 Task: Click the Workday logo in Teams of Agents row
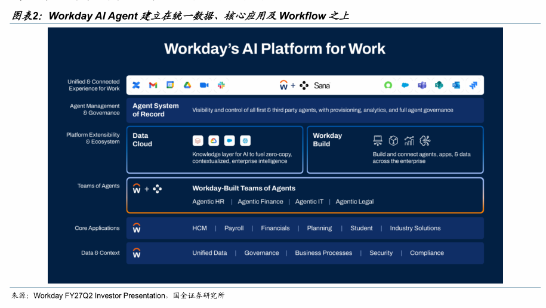tap(137, 189)
